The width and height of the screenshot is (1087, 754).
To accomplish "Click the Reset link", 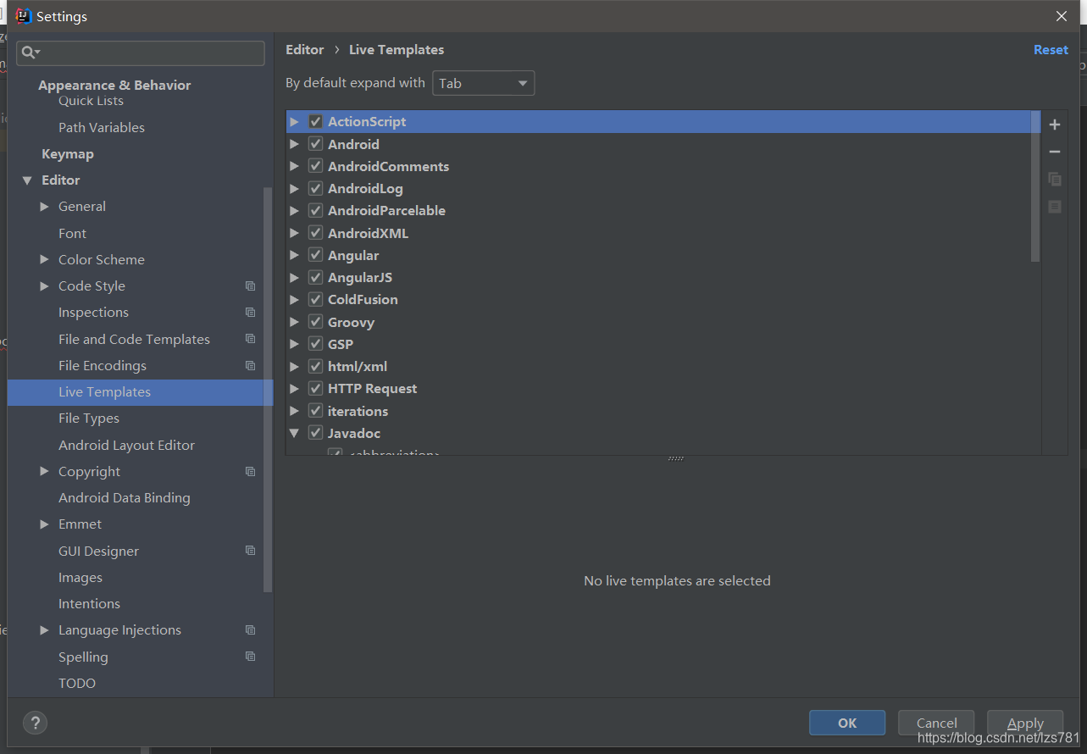I will (x=1050, y=49).
